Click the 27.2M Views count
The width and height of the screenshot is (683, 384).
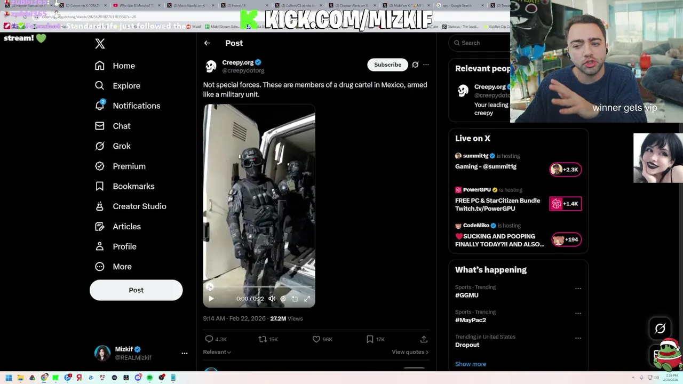(x=286, y=319)
